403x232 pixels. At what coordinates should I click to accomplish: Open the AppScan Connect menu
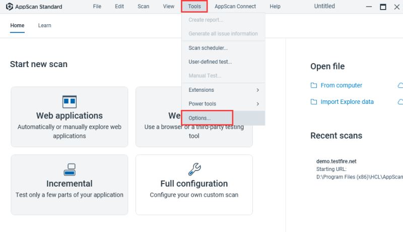(x=235, y=7)
